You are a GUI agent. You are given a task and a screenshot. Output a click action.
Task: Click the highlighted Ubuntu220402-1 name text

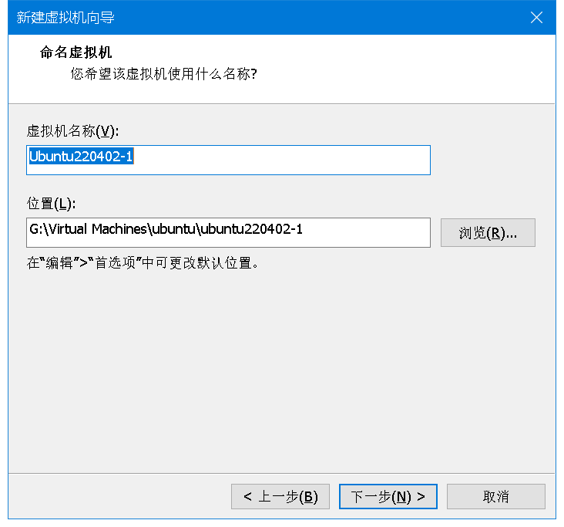[x=82, y=157]
